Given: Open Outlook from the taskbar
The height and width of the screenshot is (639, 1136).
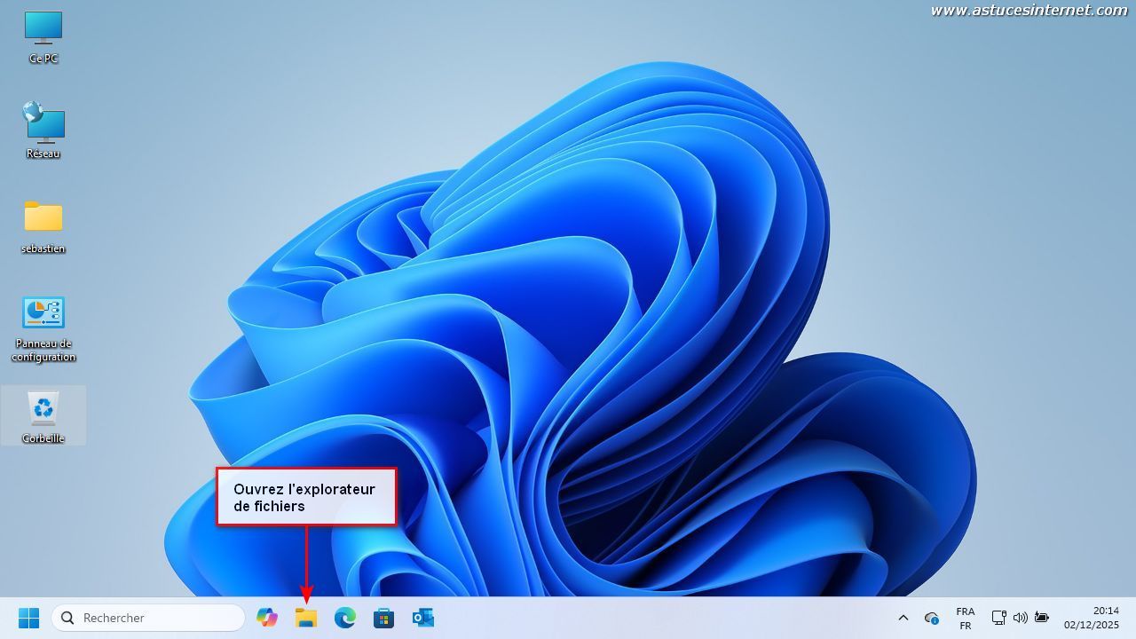Looking at the screenshot, I should (x=422, y=618).
